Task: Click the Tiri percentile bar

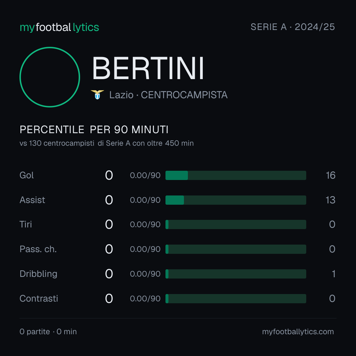Action: [x=236, y=224]
